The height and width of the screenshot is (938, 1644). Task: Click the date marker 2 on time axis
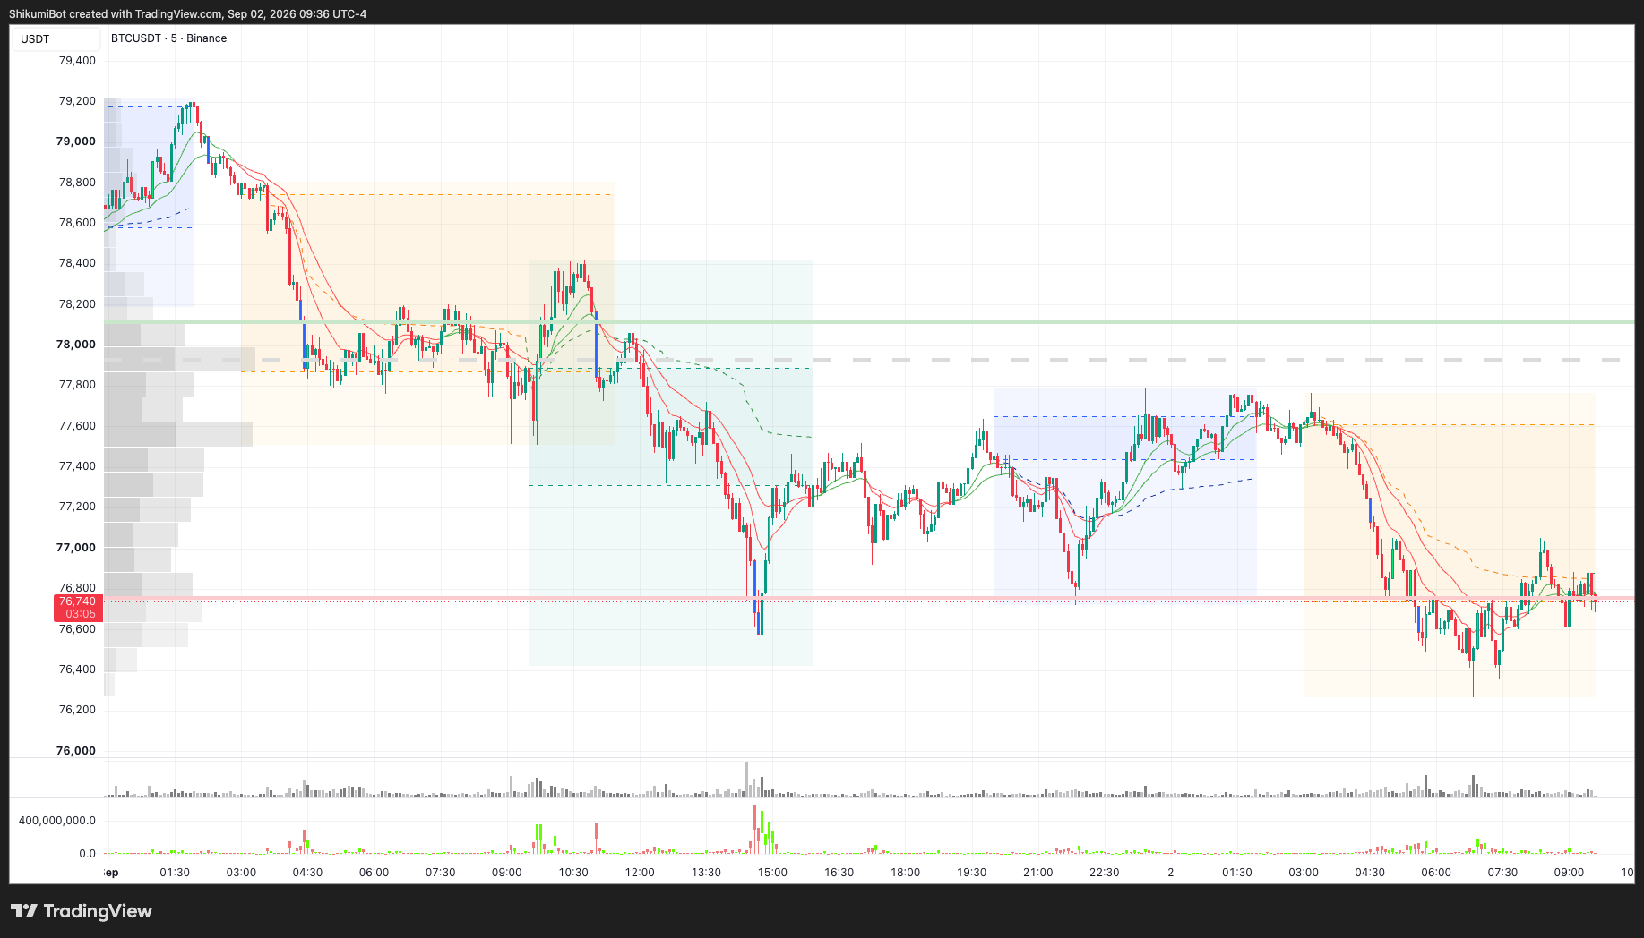tap(1171, 873)
